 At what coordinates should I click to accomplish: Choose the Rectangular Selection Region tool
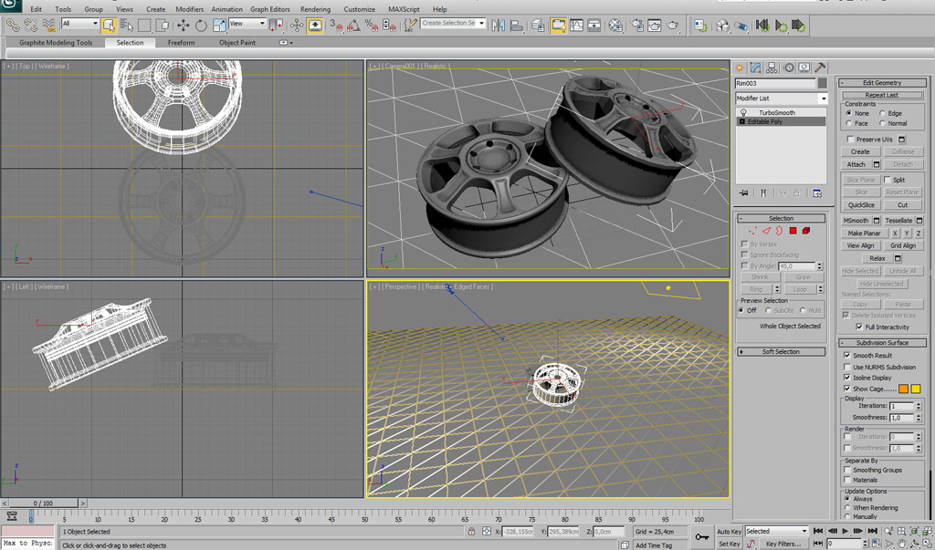click(144, 25)
